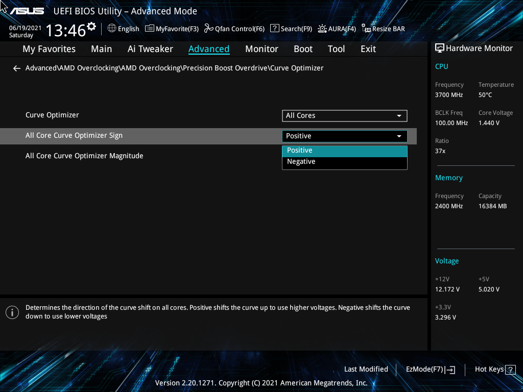Click the arrow on the Positive dropdown
The height and width of the screenshot is (392, 523).
point(399,136)
